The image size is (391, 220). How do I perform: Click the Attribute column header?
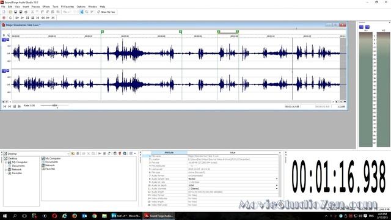[169, 152]
